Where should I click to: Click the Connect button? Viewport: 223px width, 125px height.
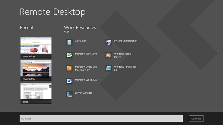pos(196,119)
